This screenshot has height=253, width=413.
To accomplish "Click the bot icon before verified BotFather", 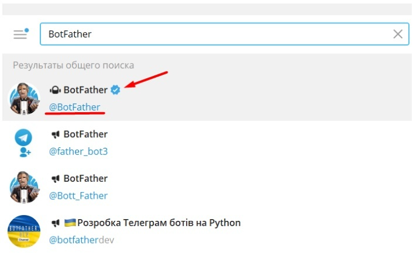I will point(55,90).
